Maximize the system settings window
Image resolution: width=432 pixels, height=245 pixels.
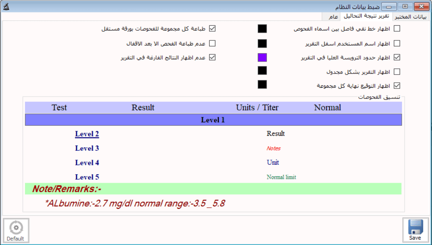405,7
